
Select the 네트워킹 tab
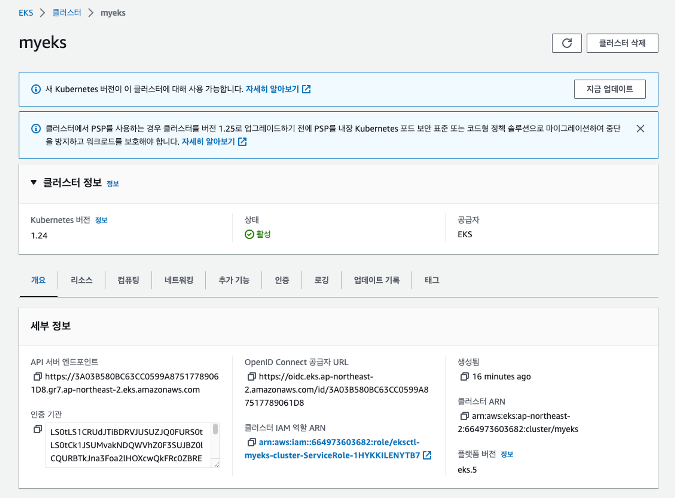point(179,280)
